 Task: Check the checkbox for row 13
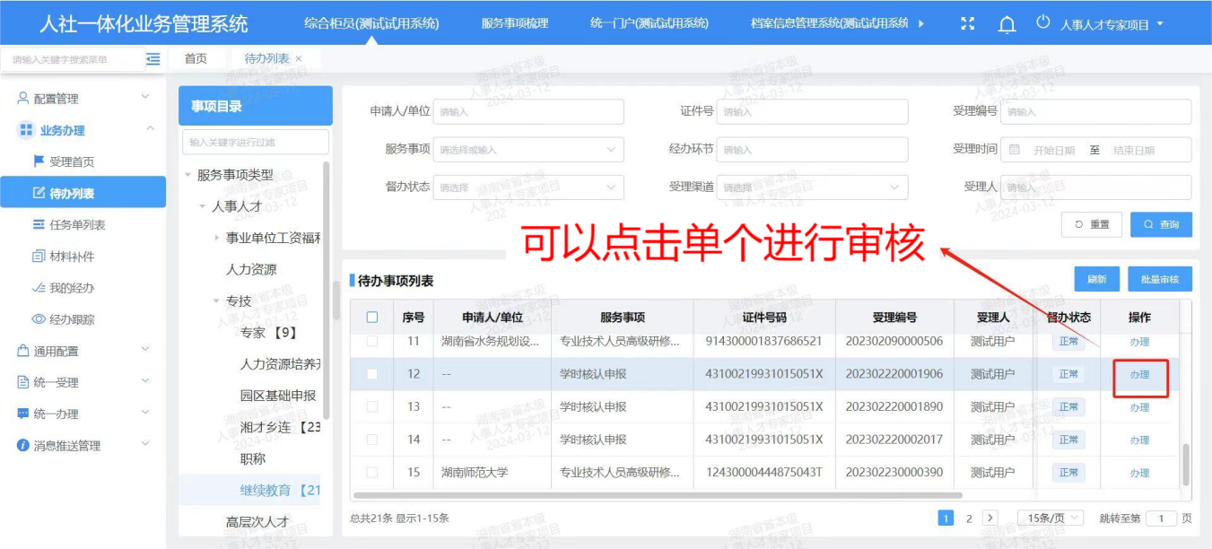(372, 406)
